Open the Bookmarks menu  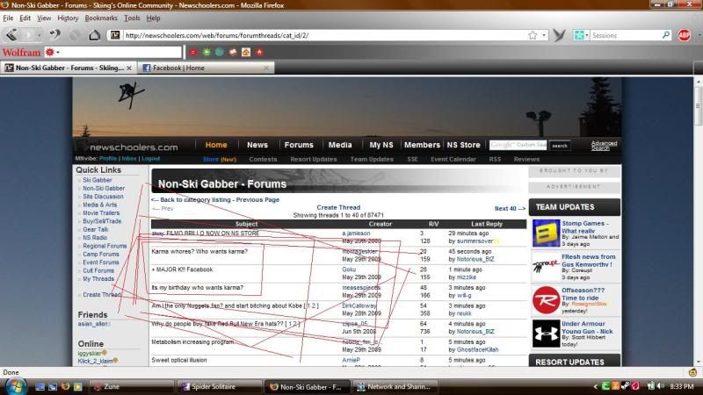pyautogui.click(x=101, y=18)
